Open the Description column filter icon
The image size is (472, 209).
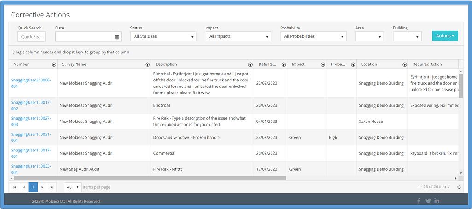tap(250, 64)
